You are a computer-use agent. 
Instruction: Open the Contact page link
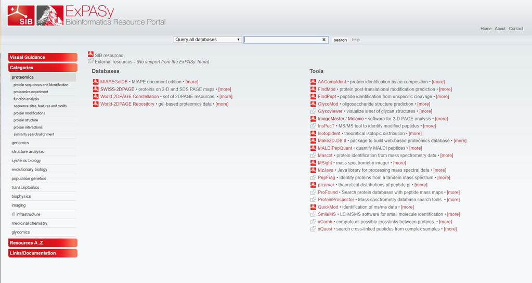[516, 29]
